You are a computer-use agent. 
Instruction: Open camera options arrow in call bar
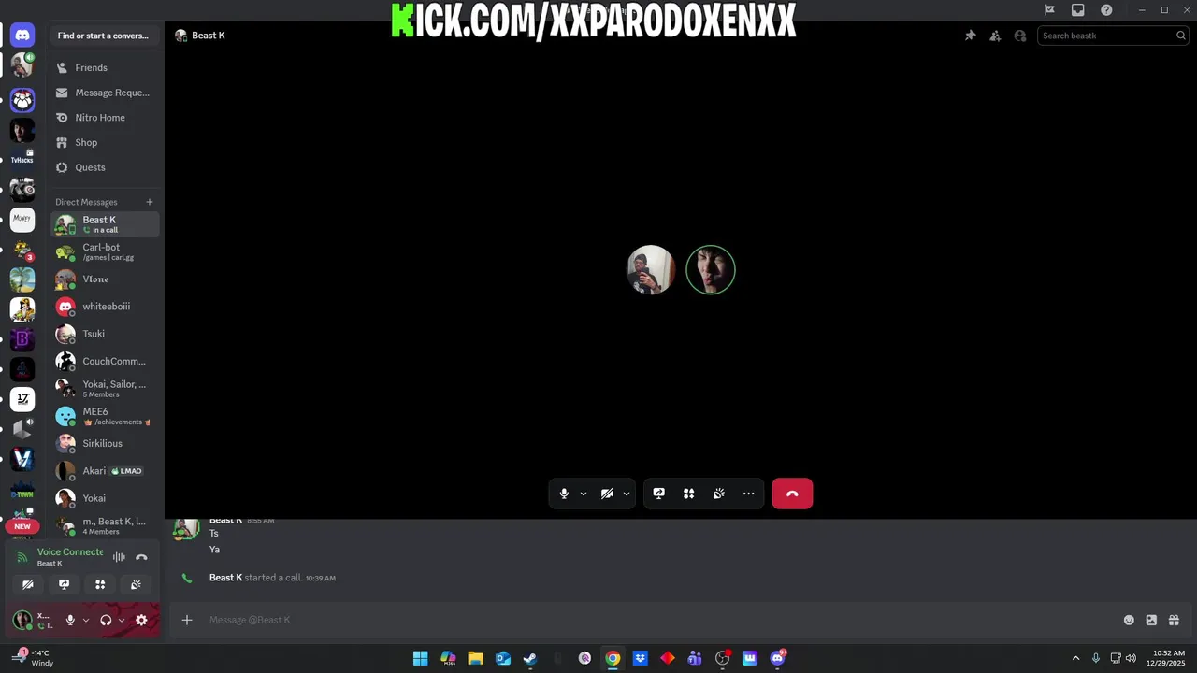[x=627, y=494]
